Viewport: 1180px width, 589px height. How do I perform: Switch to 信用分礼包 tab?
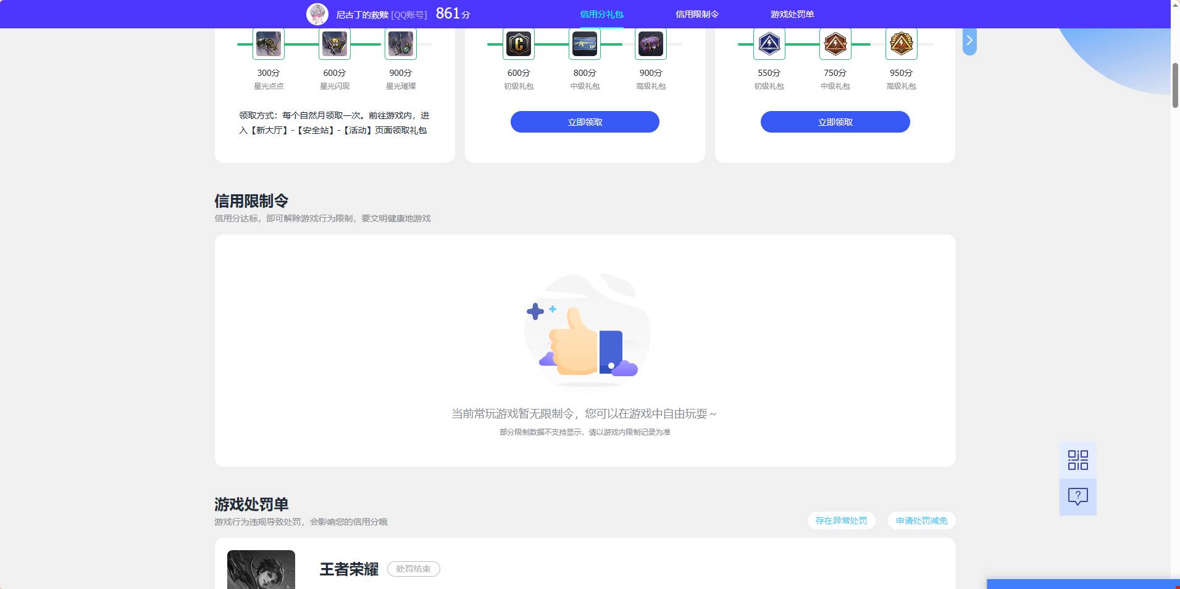tap(601, 14)
